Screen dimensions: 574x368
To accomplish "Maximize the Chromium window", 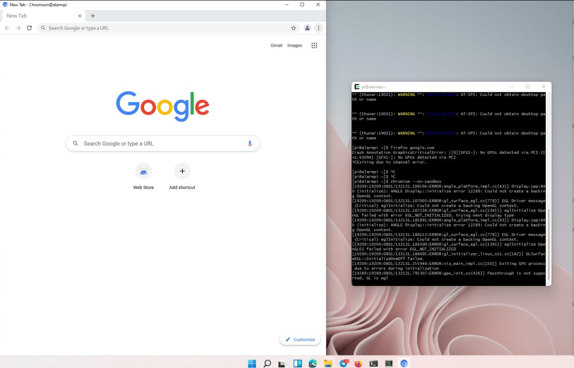I will tap(302, 4).
